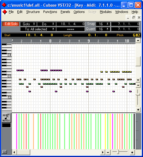The image size is (143, 157).
Task: Open the Do dropdown menu
Action: click(x=46, y=24)
